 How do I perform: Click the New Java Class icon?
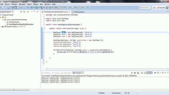pos(50,8)
